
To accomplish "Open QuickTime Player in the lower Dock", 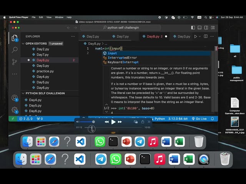I will [x=204, y=159].
